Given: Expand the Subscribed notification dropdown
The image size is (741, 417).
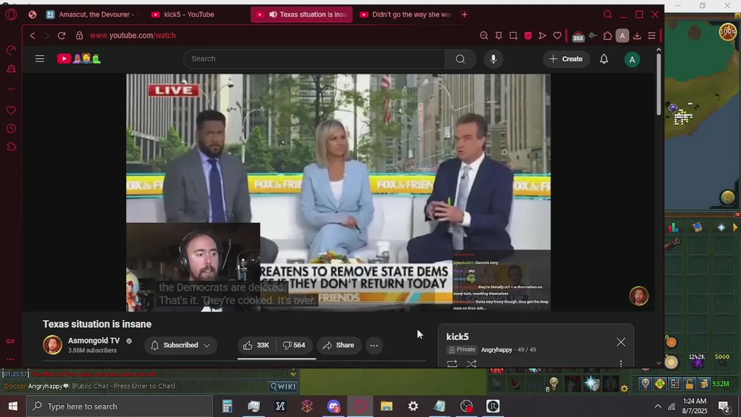Looking at the screenshot, I should (180, 345).
